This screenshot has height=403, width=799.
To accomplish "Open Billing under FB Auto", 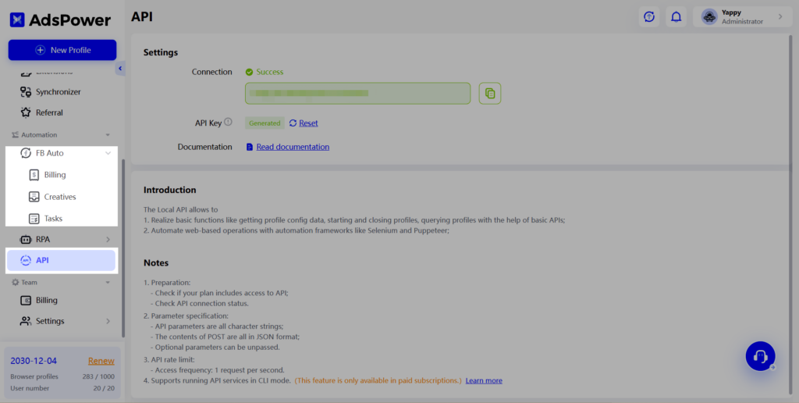I will tap(55, 175).
